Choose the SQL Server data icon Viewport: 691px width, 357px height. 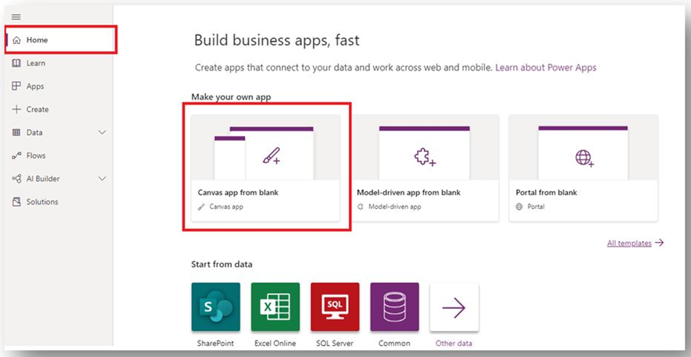click(x=334, y=307)
